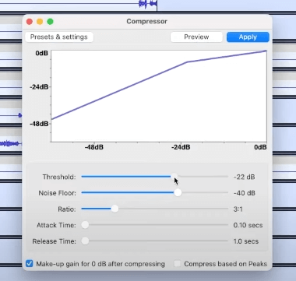This screenshot has width=296, height=281.
Task: Click the Ratio label
Action: 67,209
